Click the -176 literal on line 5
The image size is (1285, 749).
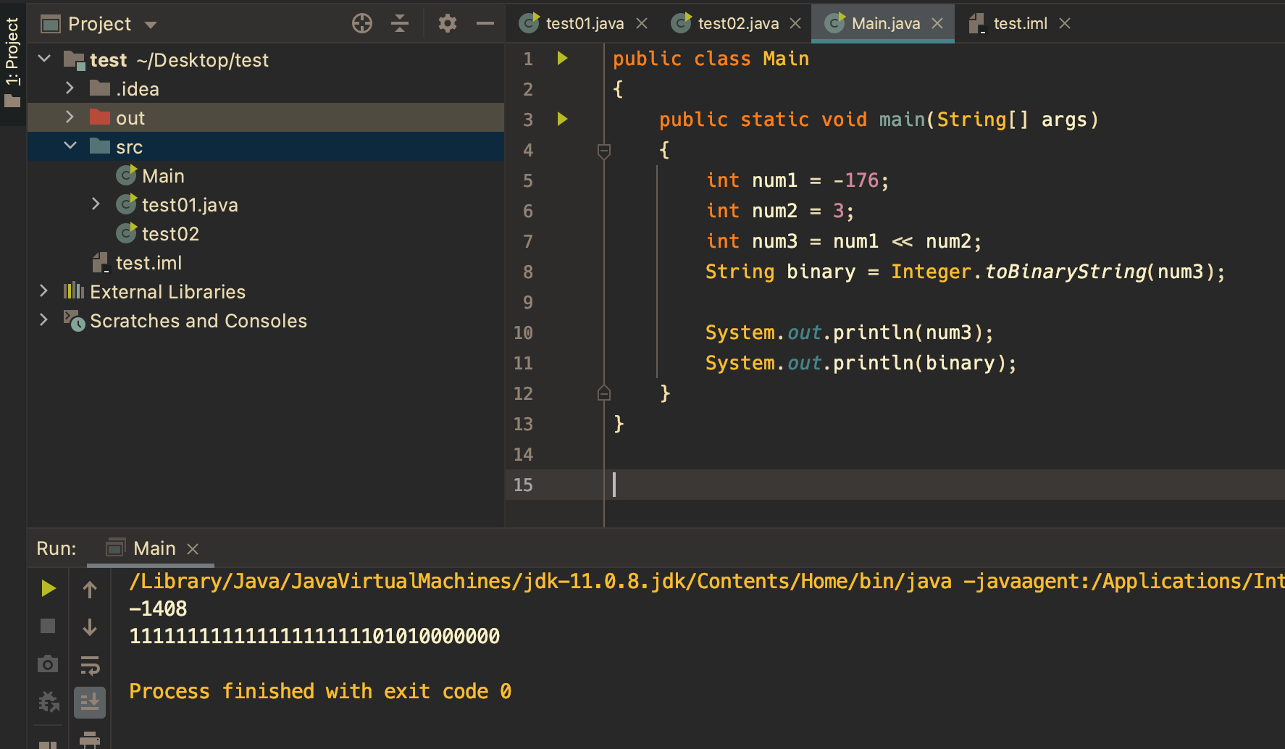tap(855, 180)
